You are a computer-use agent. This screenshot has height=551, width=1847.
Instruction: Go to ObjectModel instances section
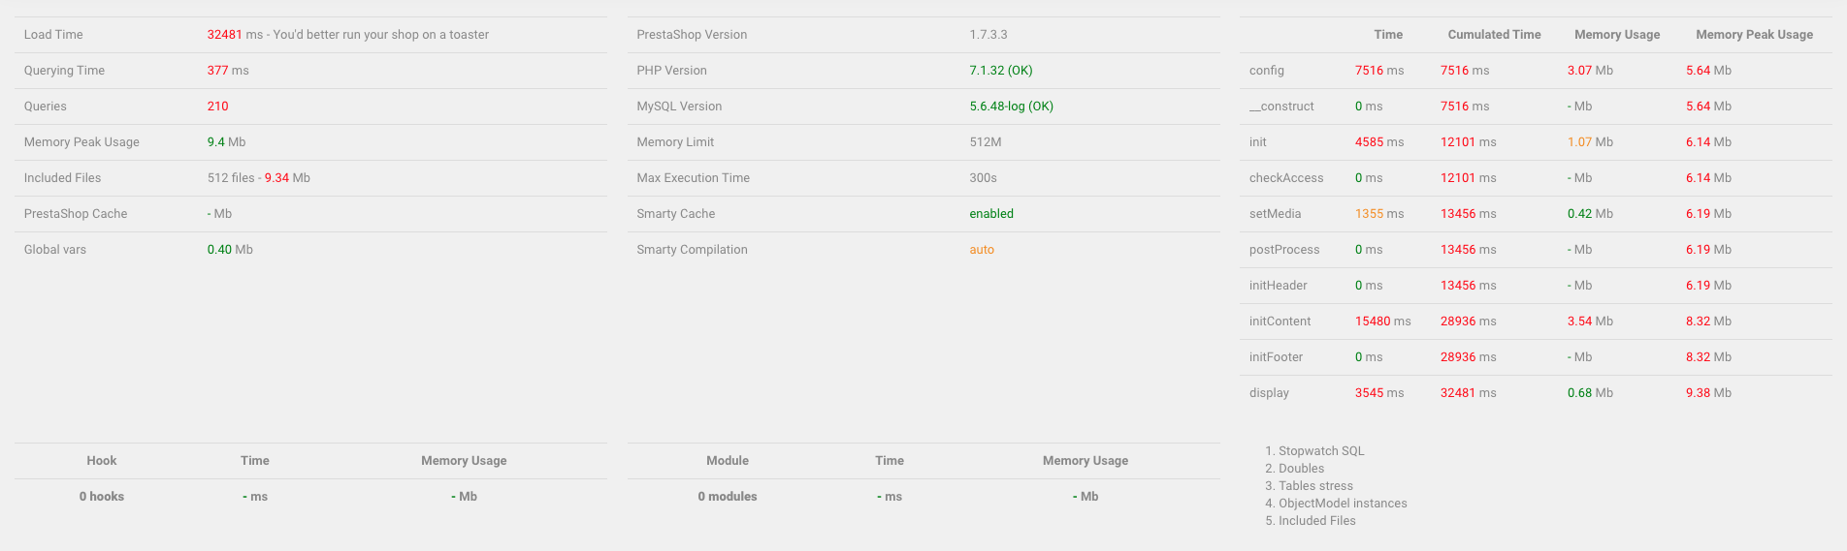pos(1343,504)
